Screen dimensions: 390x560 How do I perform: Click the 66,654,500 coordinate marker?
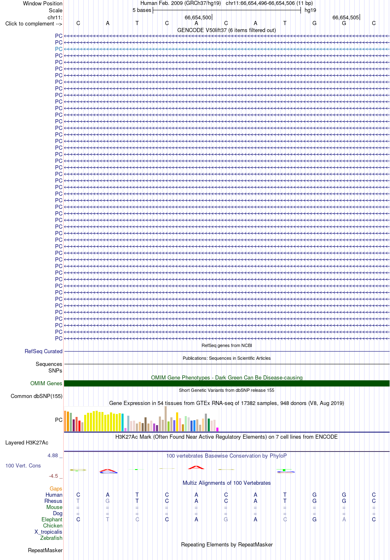pos(198,17)
